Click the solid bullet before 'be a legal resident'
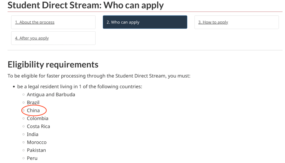This screenshot has height=163, width=285. click(14, 87)
